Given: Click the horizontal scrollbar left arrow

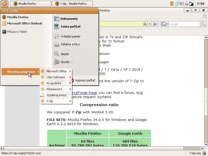Looking at the screenshot, I should [2, 148].
